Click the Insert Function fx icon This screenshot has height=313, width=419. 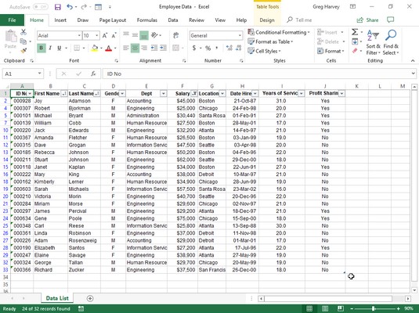click(x=93, y=74)
